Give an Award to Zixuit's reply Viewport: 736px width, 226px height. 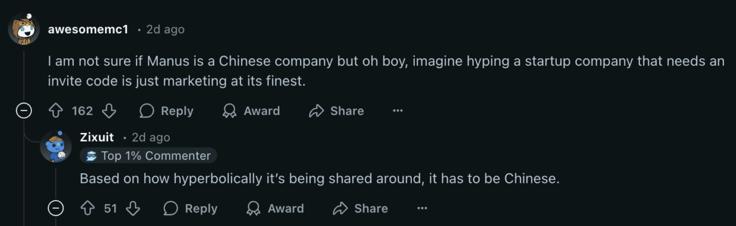tap(274, 208)
